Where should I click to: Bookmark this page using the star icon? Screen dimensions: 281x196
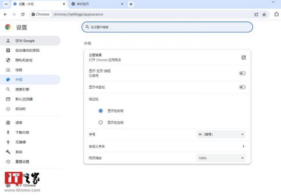[264, 14]
